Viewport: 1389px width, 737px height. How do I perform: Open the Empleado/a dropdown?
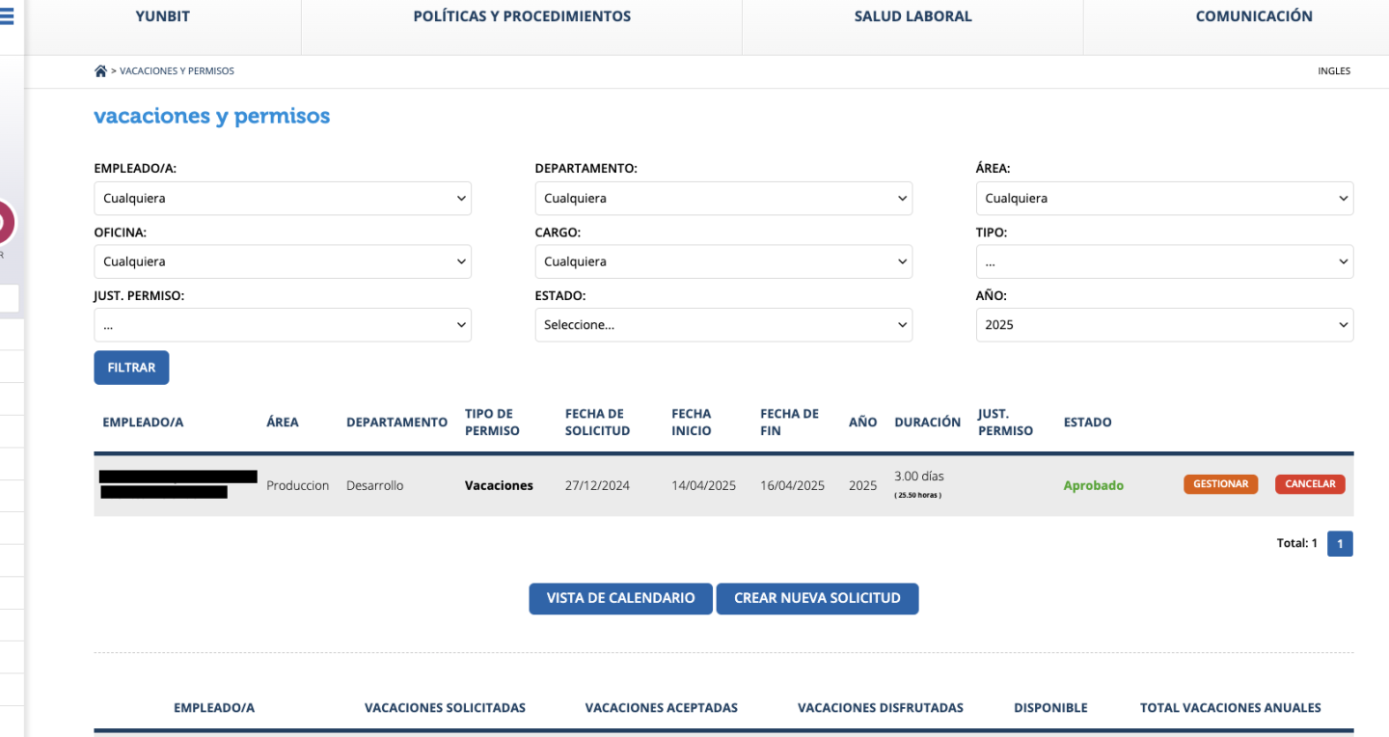[x=282, y=199]
